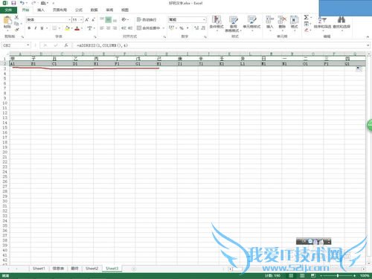Increase font size with larger A icon

87,19
